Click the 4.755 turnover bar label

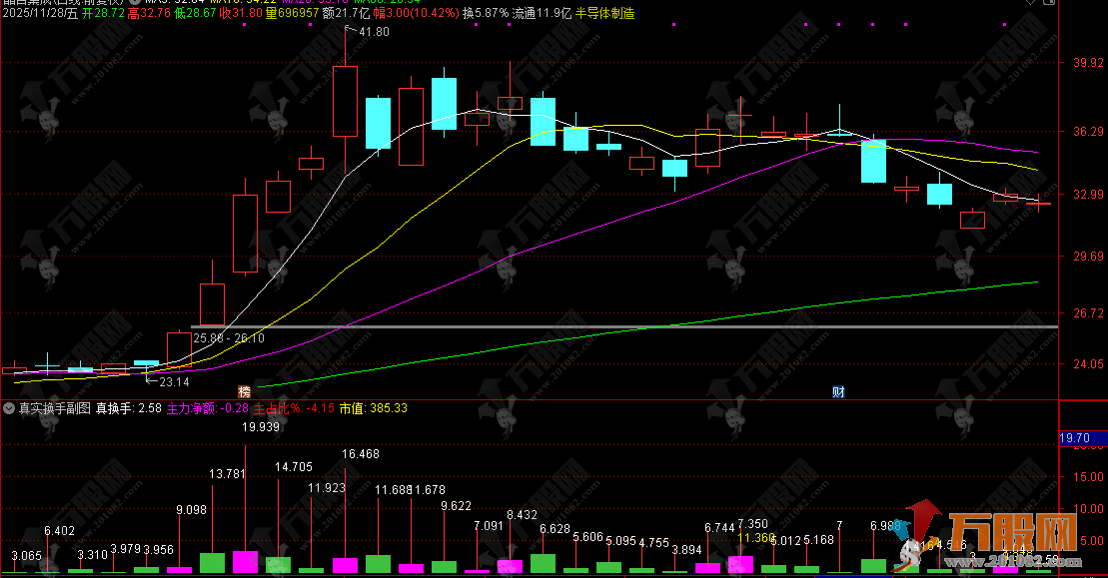pos(653,542)
